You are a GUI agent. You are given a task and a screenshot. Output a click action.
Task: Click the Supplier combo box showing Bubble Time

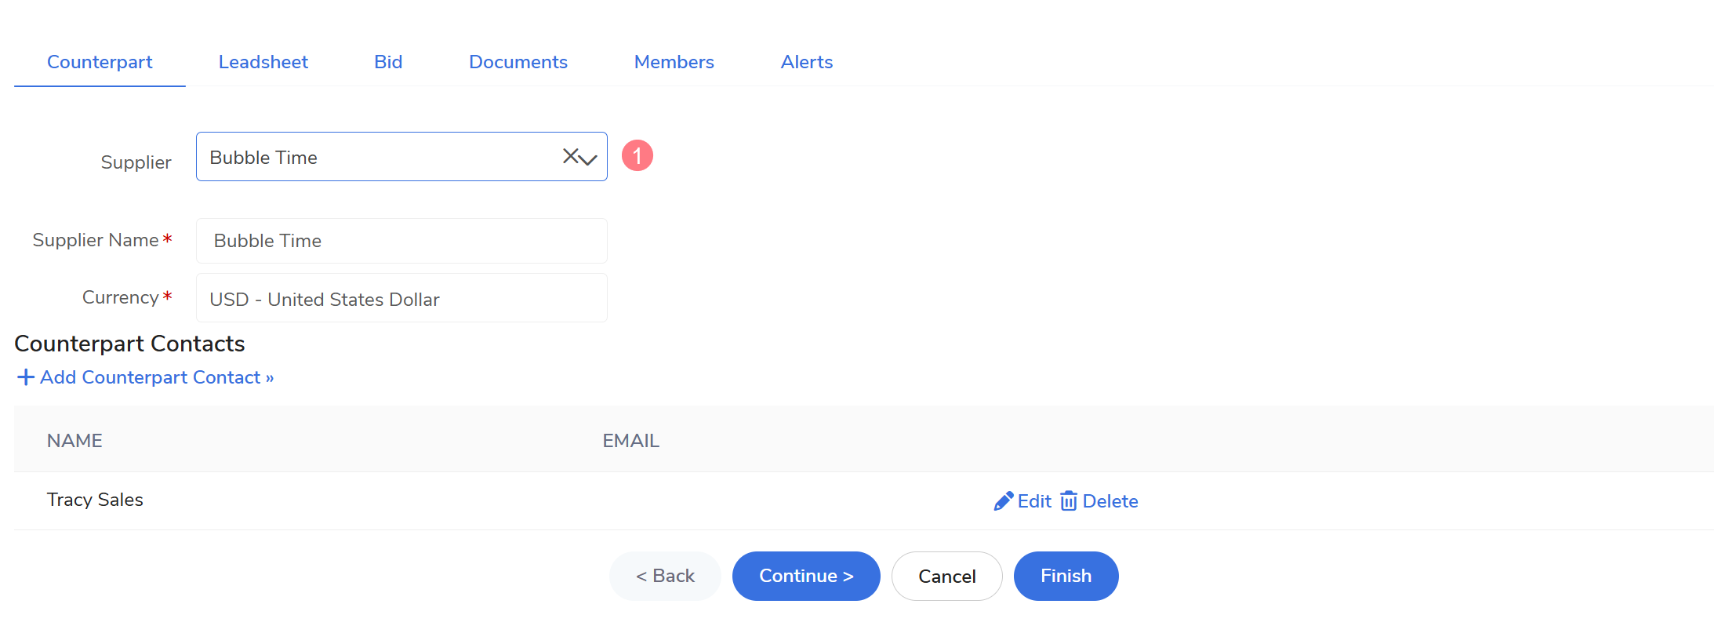tap(401, 157)
